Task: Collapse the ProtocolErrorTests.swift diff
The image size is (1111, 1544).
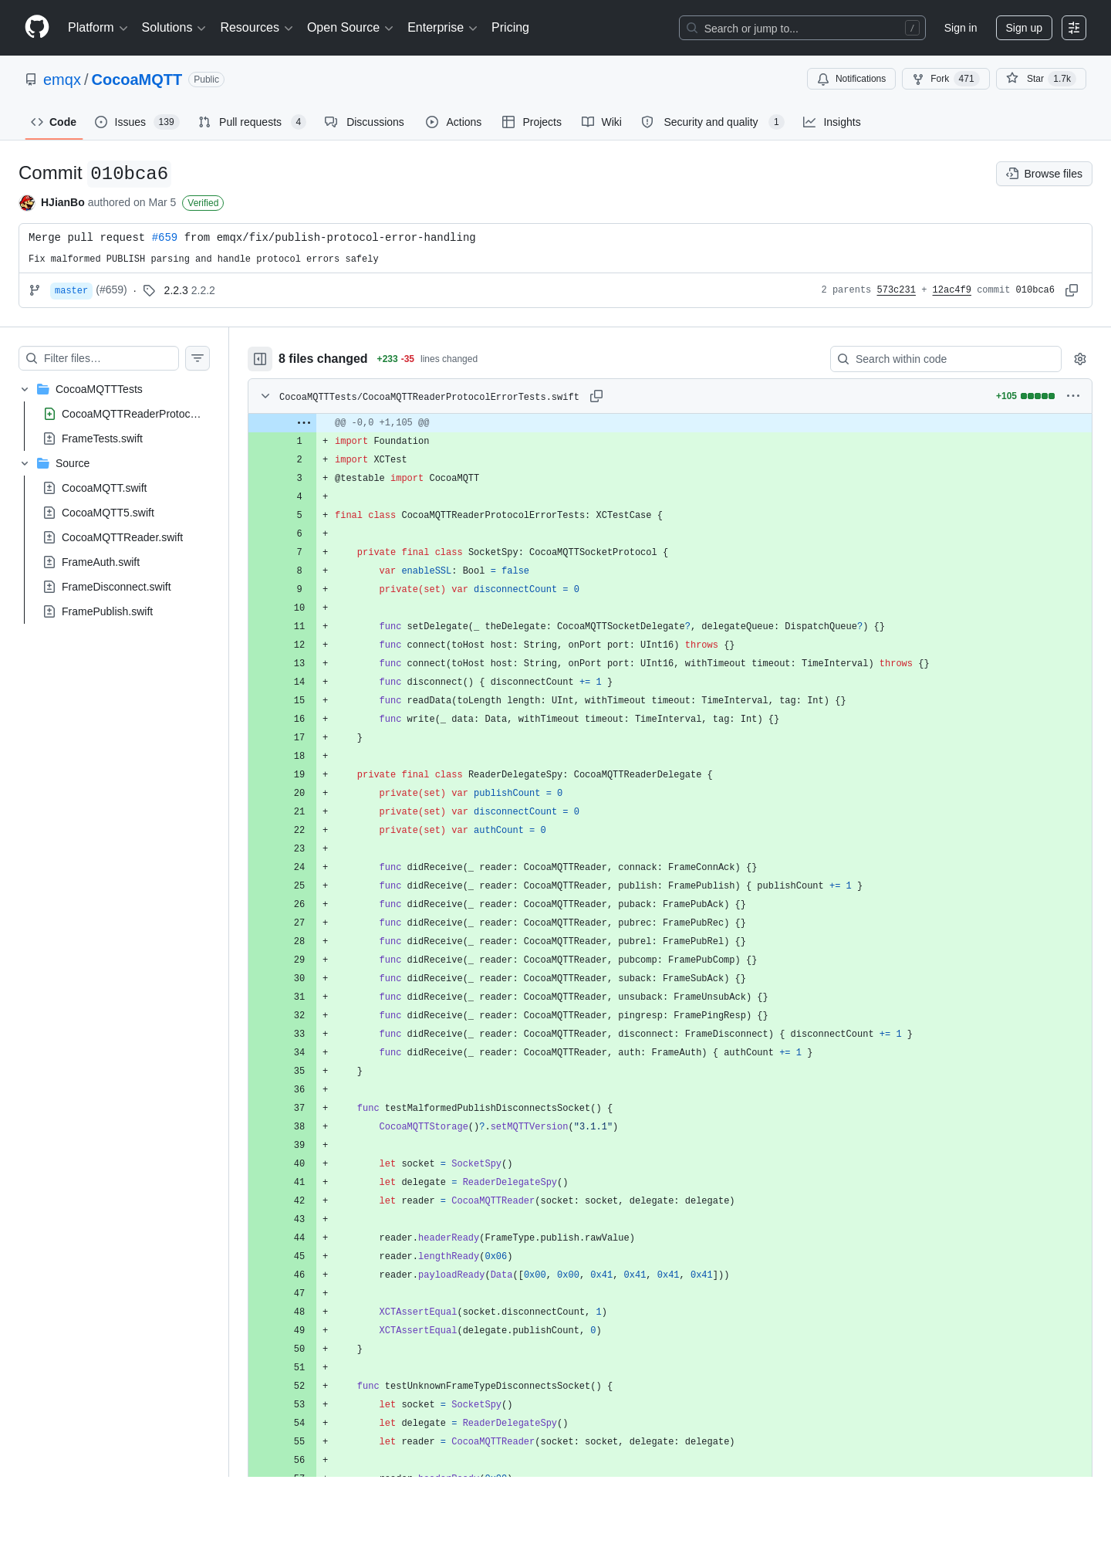Action: click(265, 396)
